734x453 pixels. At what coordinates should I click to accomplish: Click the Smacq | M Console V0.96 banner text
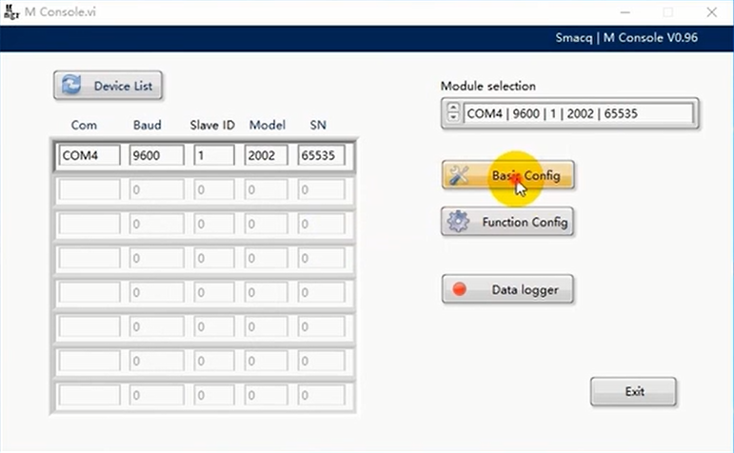point(626,37)
